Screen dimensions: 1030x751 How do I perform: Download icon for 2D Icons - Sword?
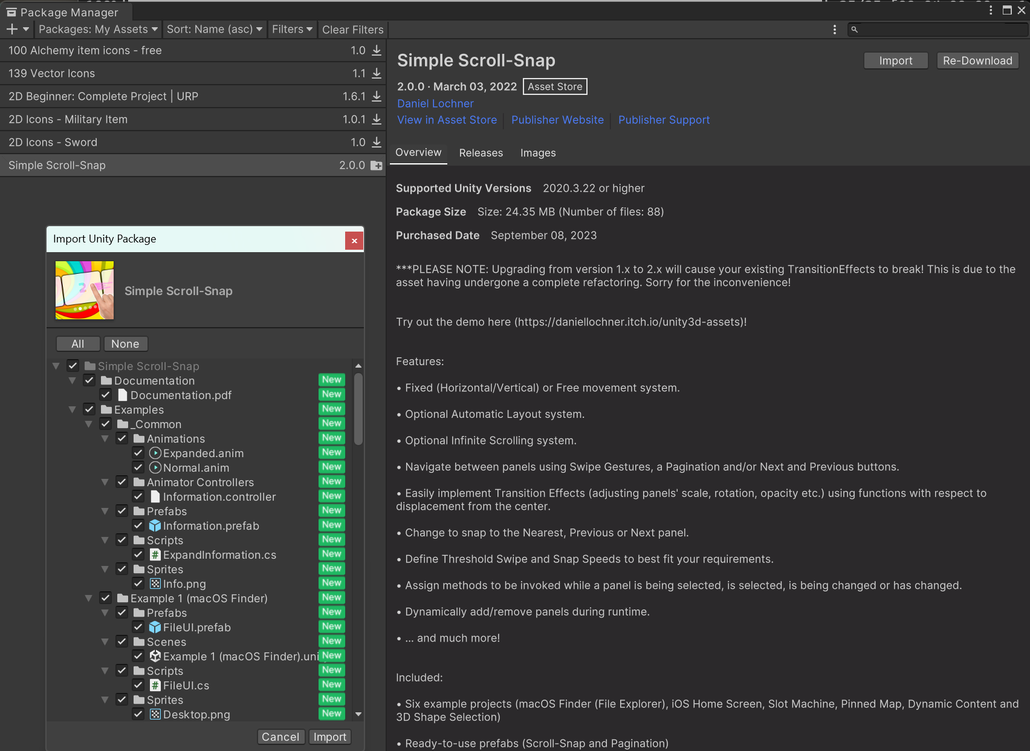coord(377,142)
